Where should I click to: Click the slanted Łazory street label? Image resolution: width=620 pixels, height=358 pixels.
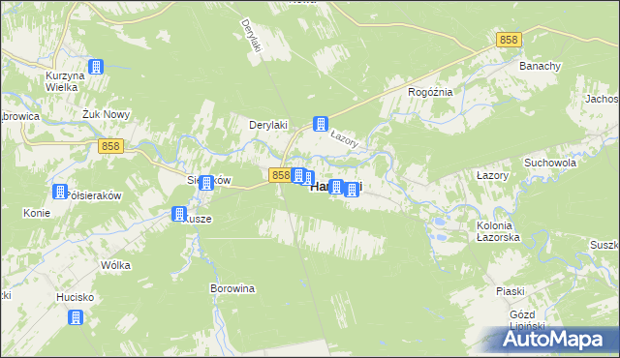345,139
